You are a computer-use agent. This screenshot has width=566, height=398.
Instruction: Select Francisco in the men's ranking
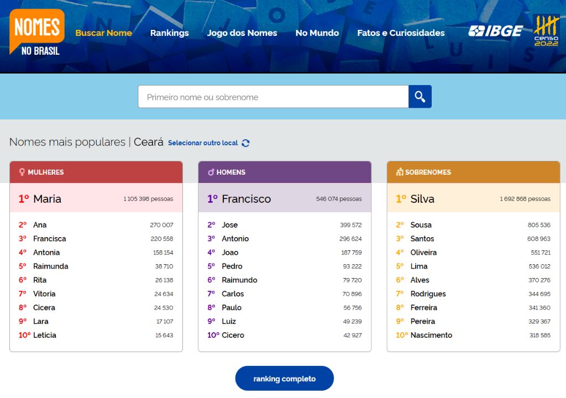[x=246, y=198]
